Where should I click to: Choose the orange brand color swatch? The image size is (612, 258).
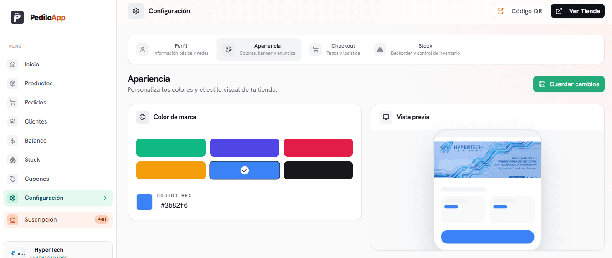point(171,170)
